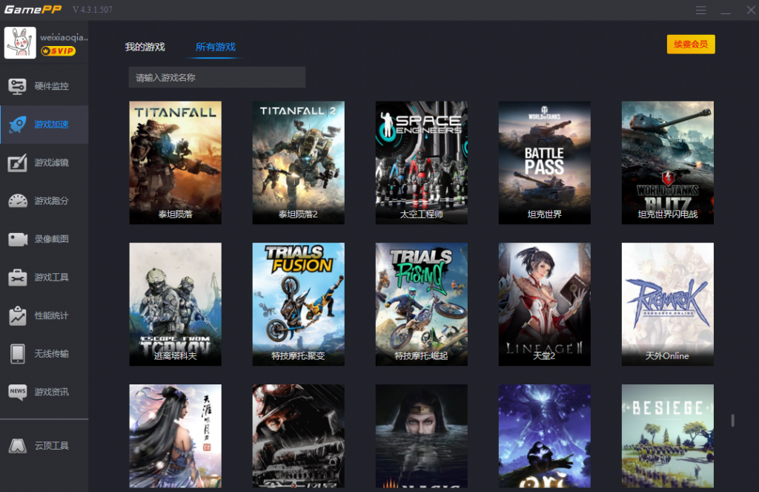The width and height of the screenshot is (759, 492).
Task: Open the 游戏工具 toolbox icon
Action: pos(18,278)
